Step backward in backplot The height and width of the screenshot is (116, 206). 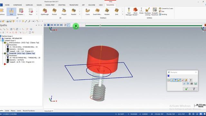pyautogui.click(x=55, y=25)
